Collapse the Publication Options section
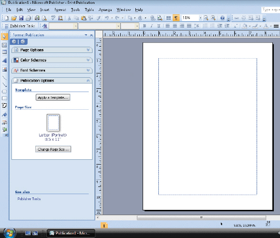 coord(52,81)
